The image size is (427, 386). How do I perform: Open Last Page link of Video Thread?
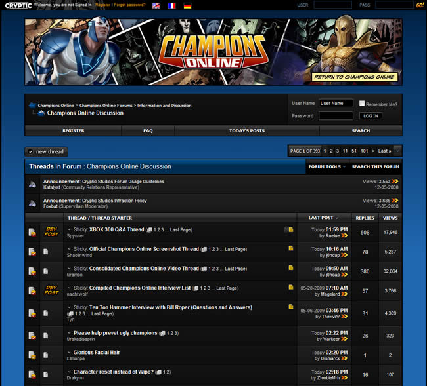pyautogui.click(x=235, y=269)
